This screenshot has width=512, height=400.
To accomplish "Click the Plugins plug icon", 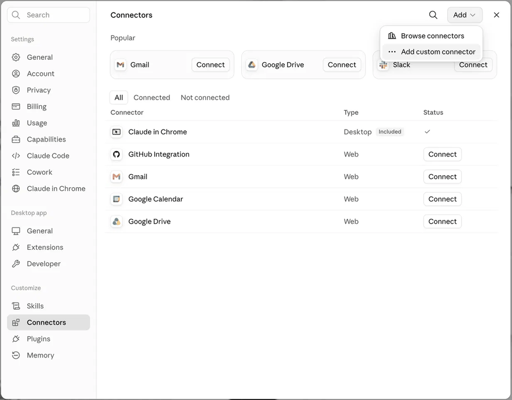I will 16,339.
